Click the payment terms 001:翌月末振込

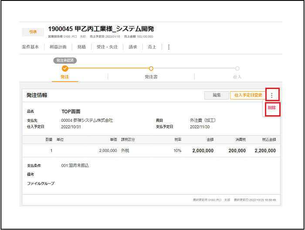75,165
